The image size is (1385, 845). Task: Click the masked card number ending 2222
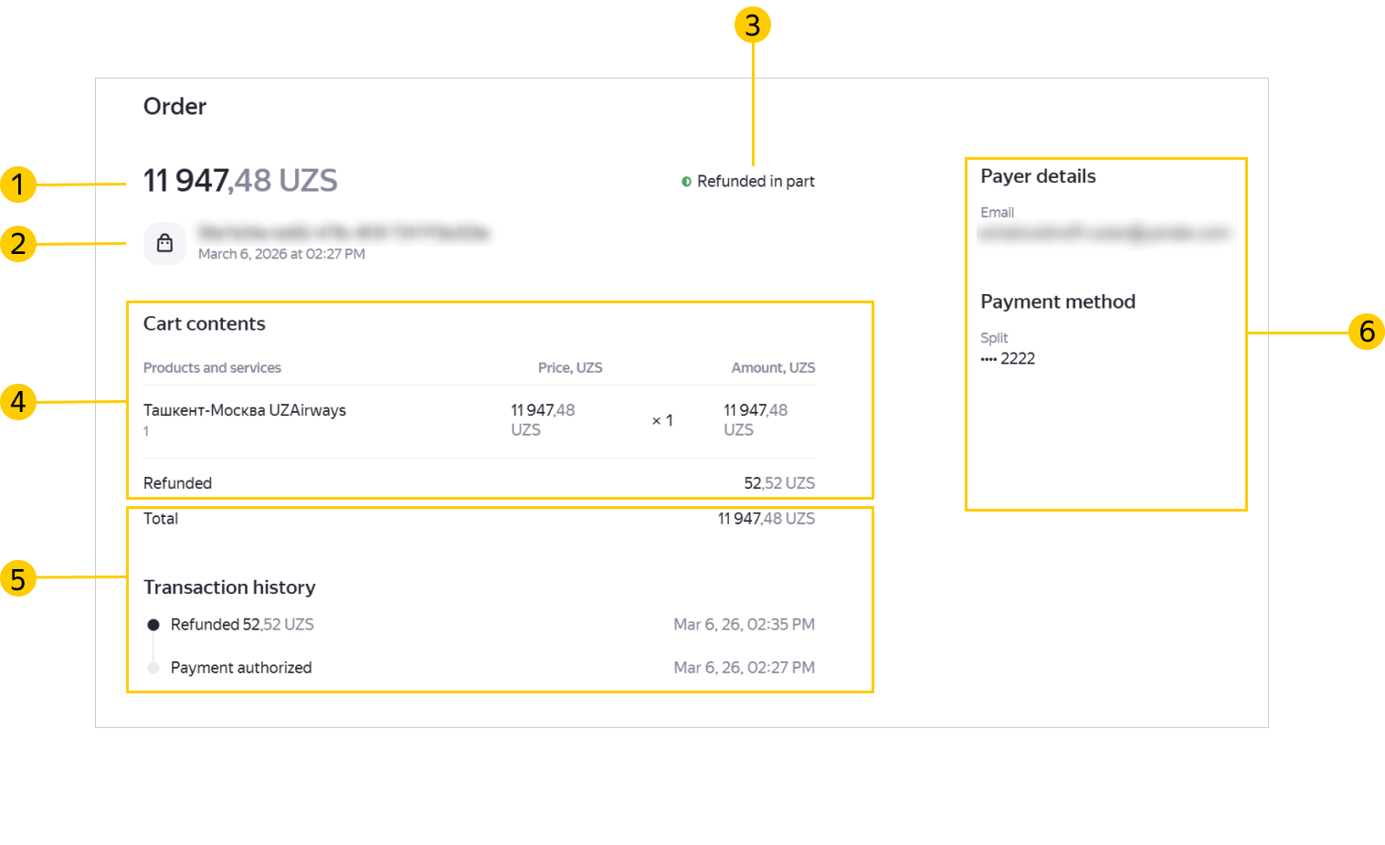1008,359
